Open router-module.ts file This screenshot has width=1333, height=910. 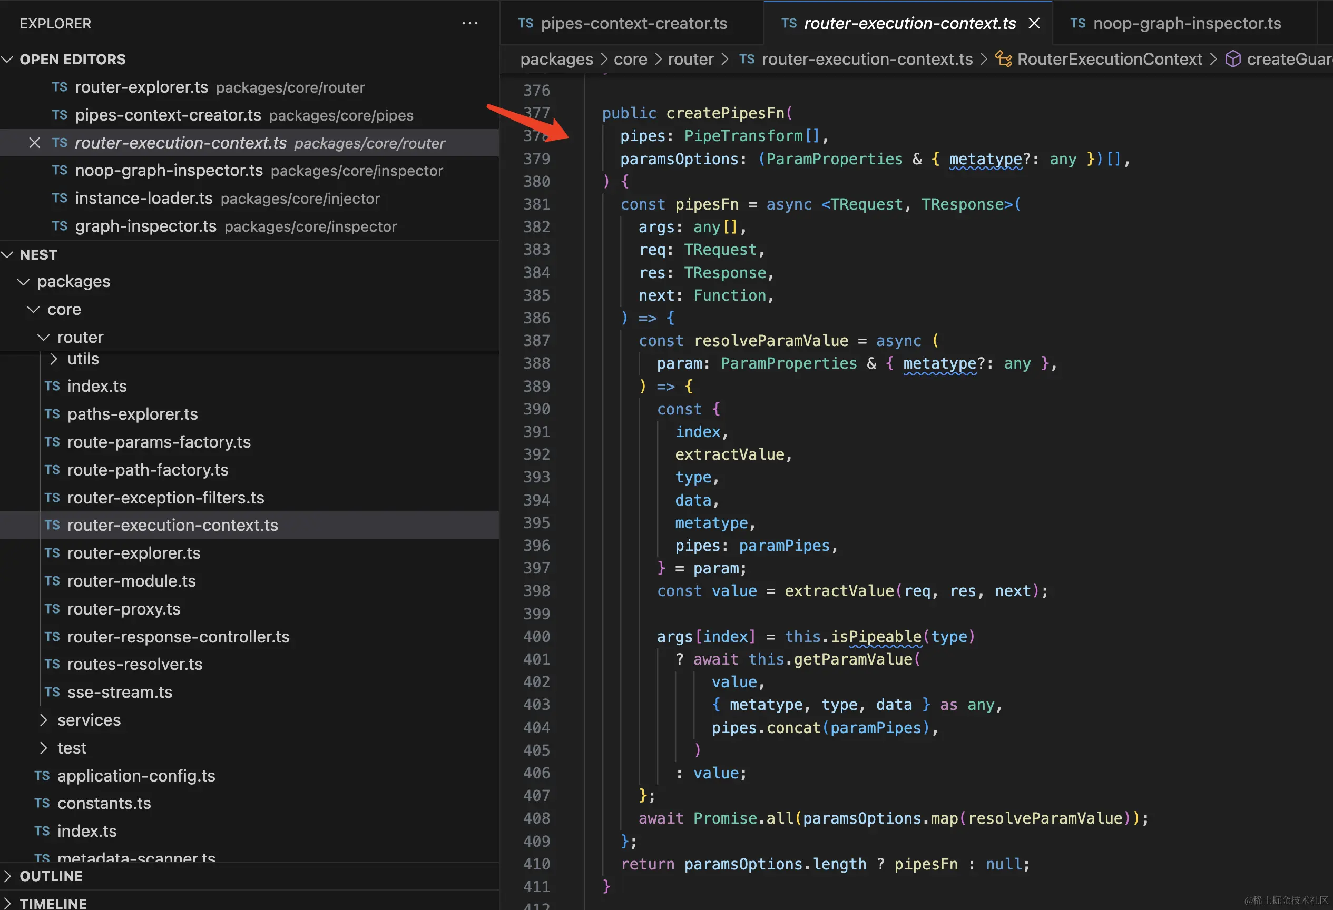[250, 581]
